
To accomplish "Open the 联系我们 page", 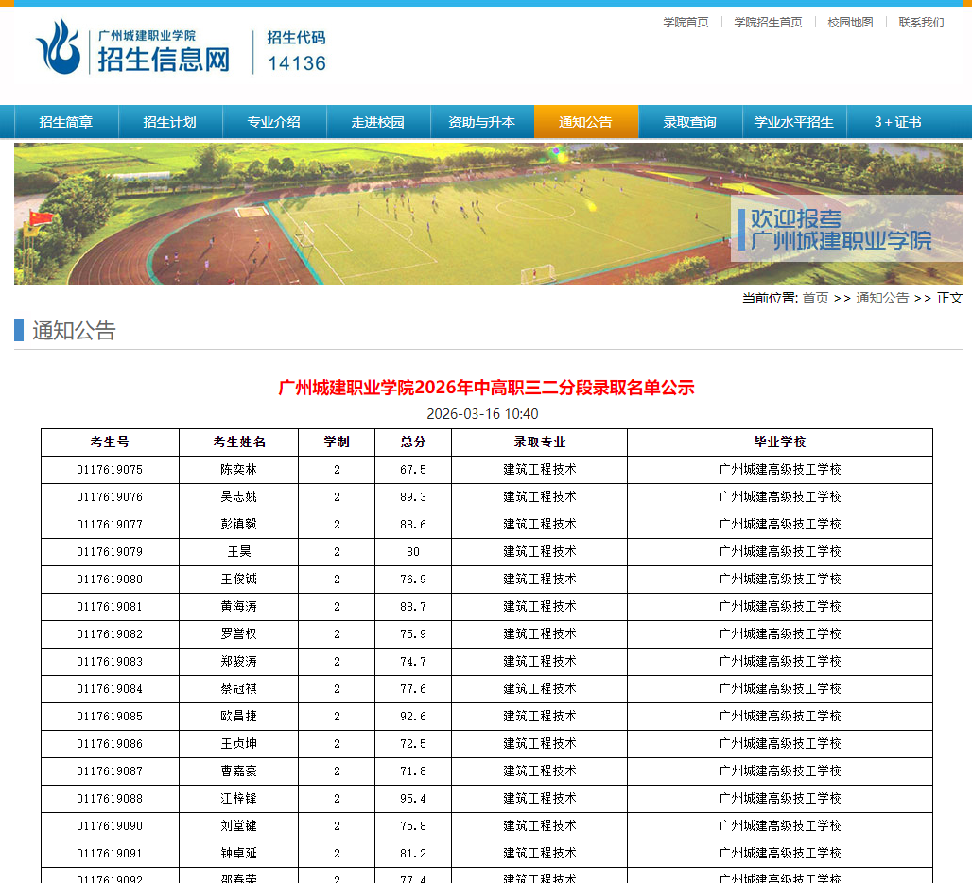I will [x=921, y=22].
